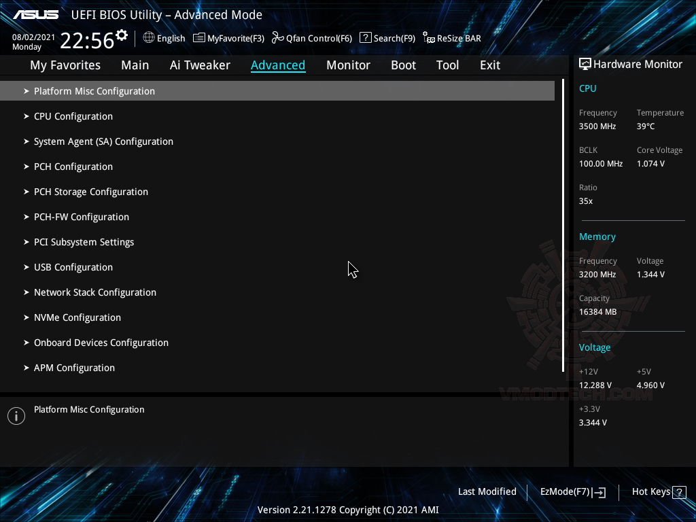Click +12V value 12.288 V
The width and height of the screenshot is (696, 522).
(x=595, y=385)
